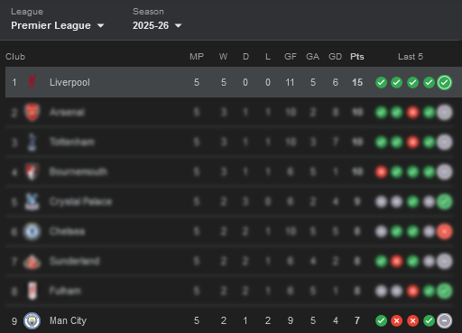
Task: Click the Liverpool club crest icon
Action: pos(32,82)
